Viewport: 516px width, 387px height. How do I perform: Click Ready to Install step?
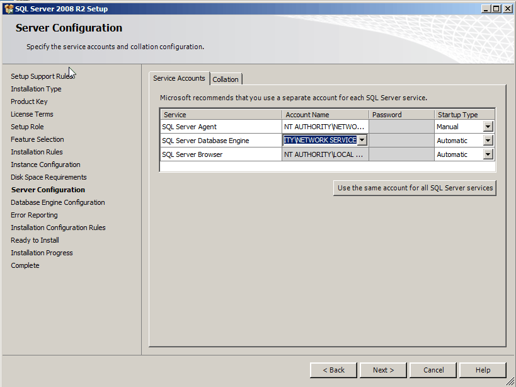pyautogui.click(x=35, y=240)
